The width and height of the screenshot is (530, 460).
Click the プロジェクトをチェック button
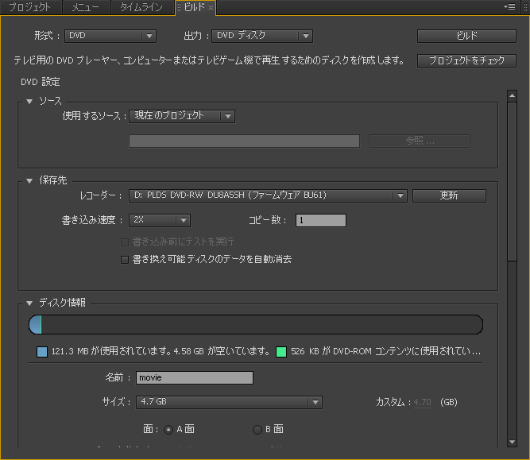click(x=466, y=60)
